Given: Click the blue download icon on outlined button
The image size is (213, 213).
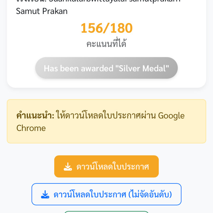Looking at the screenshot, I should point(45,194).
